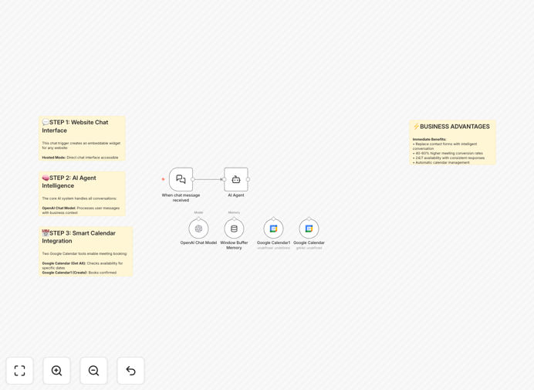Click the subtitle under Google Calendar1

pyautogui.click(x=273, y=248)
